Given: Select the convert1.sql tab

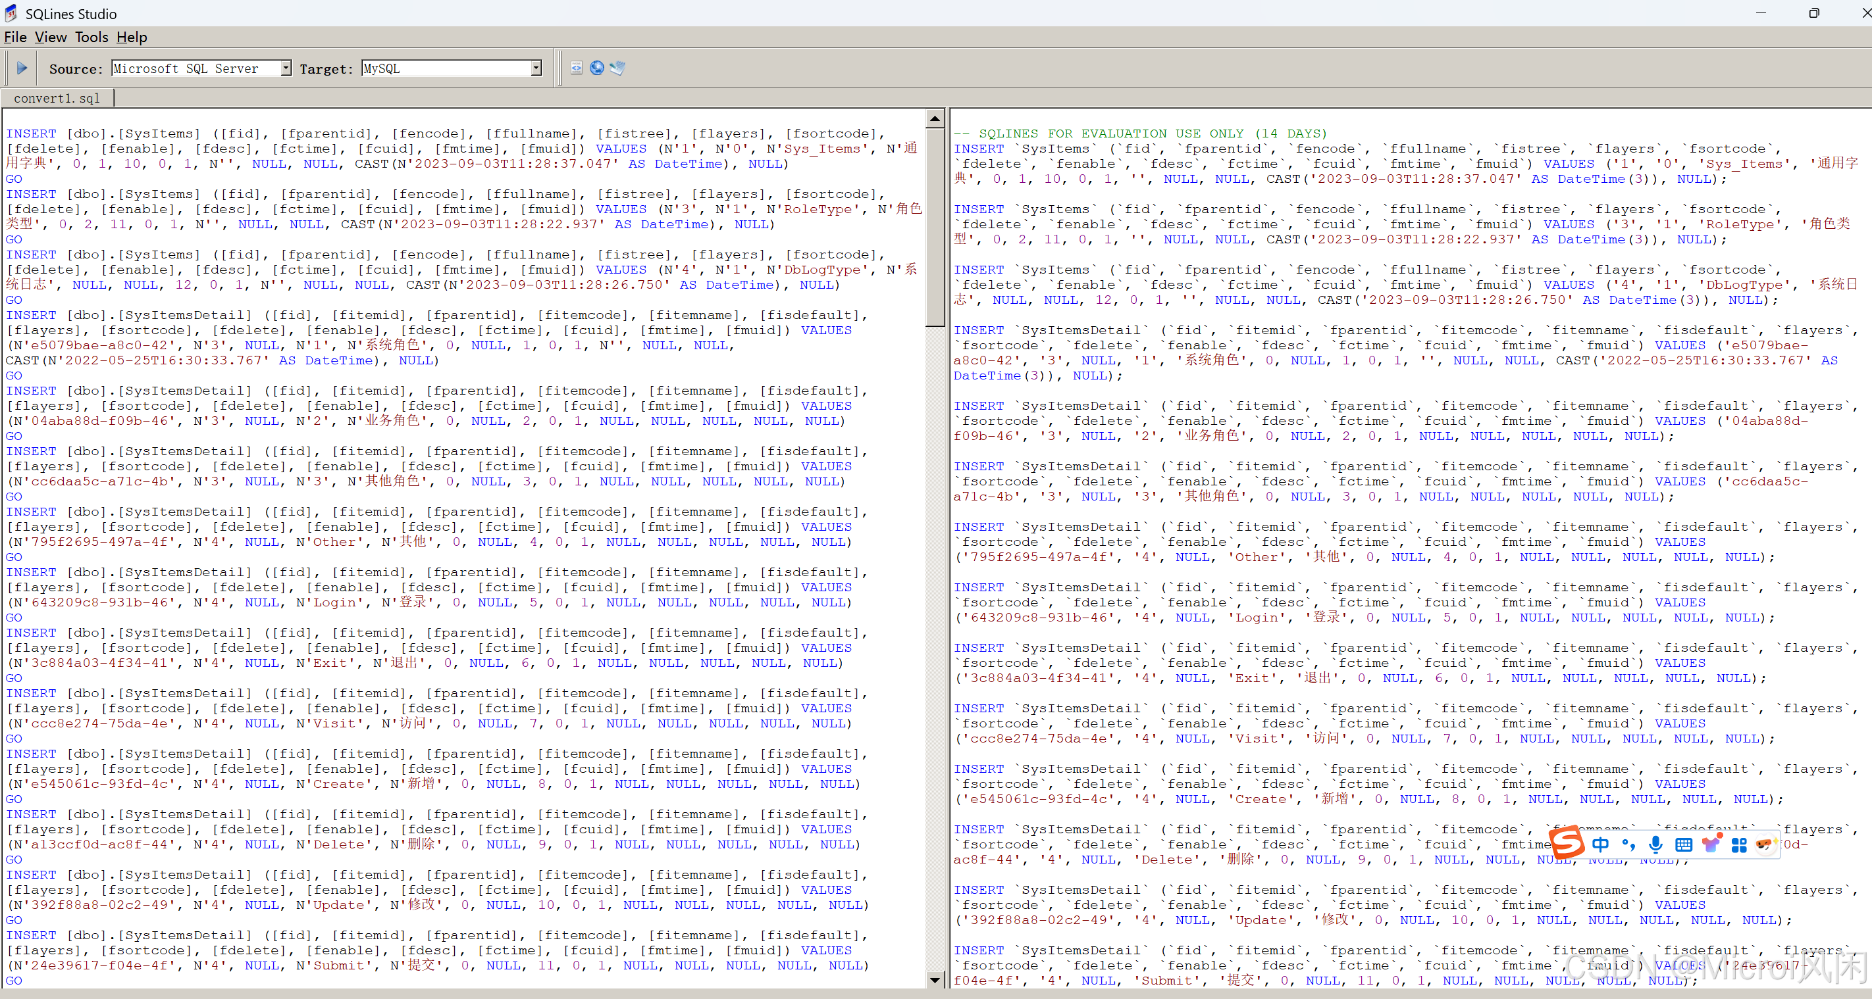Looking at the screenshot, I should click(x=57, y=98).
